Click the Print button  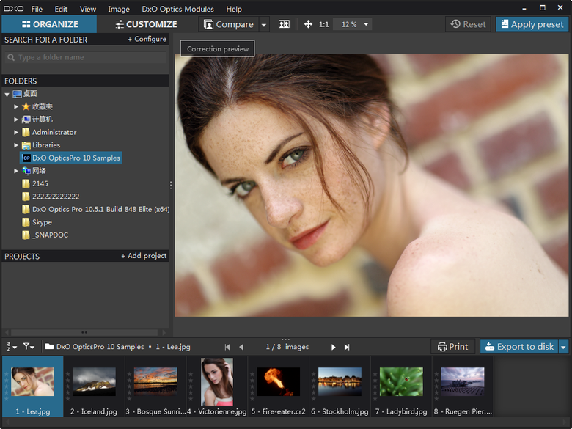(x=452, y=347)
